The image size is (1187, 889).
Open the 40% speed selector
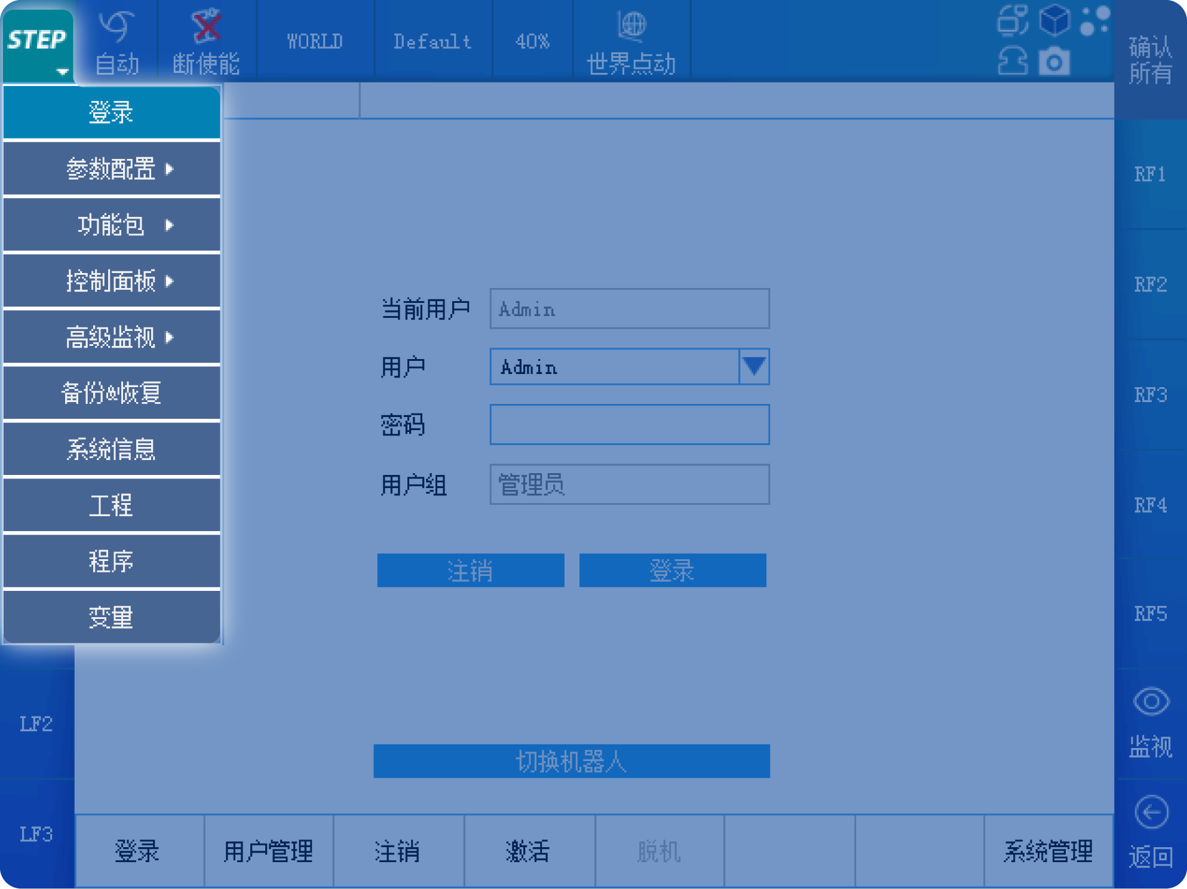tap(532, 42)
